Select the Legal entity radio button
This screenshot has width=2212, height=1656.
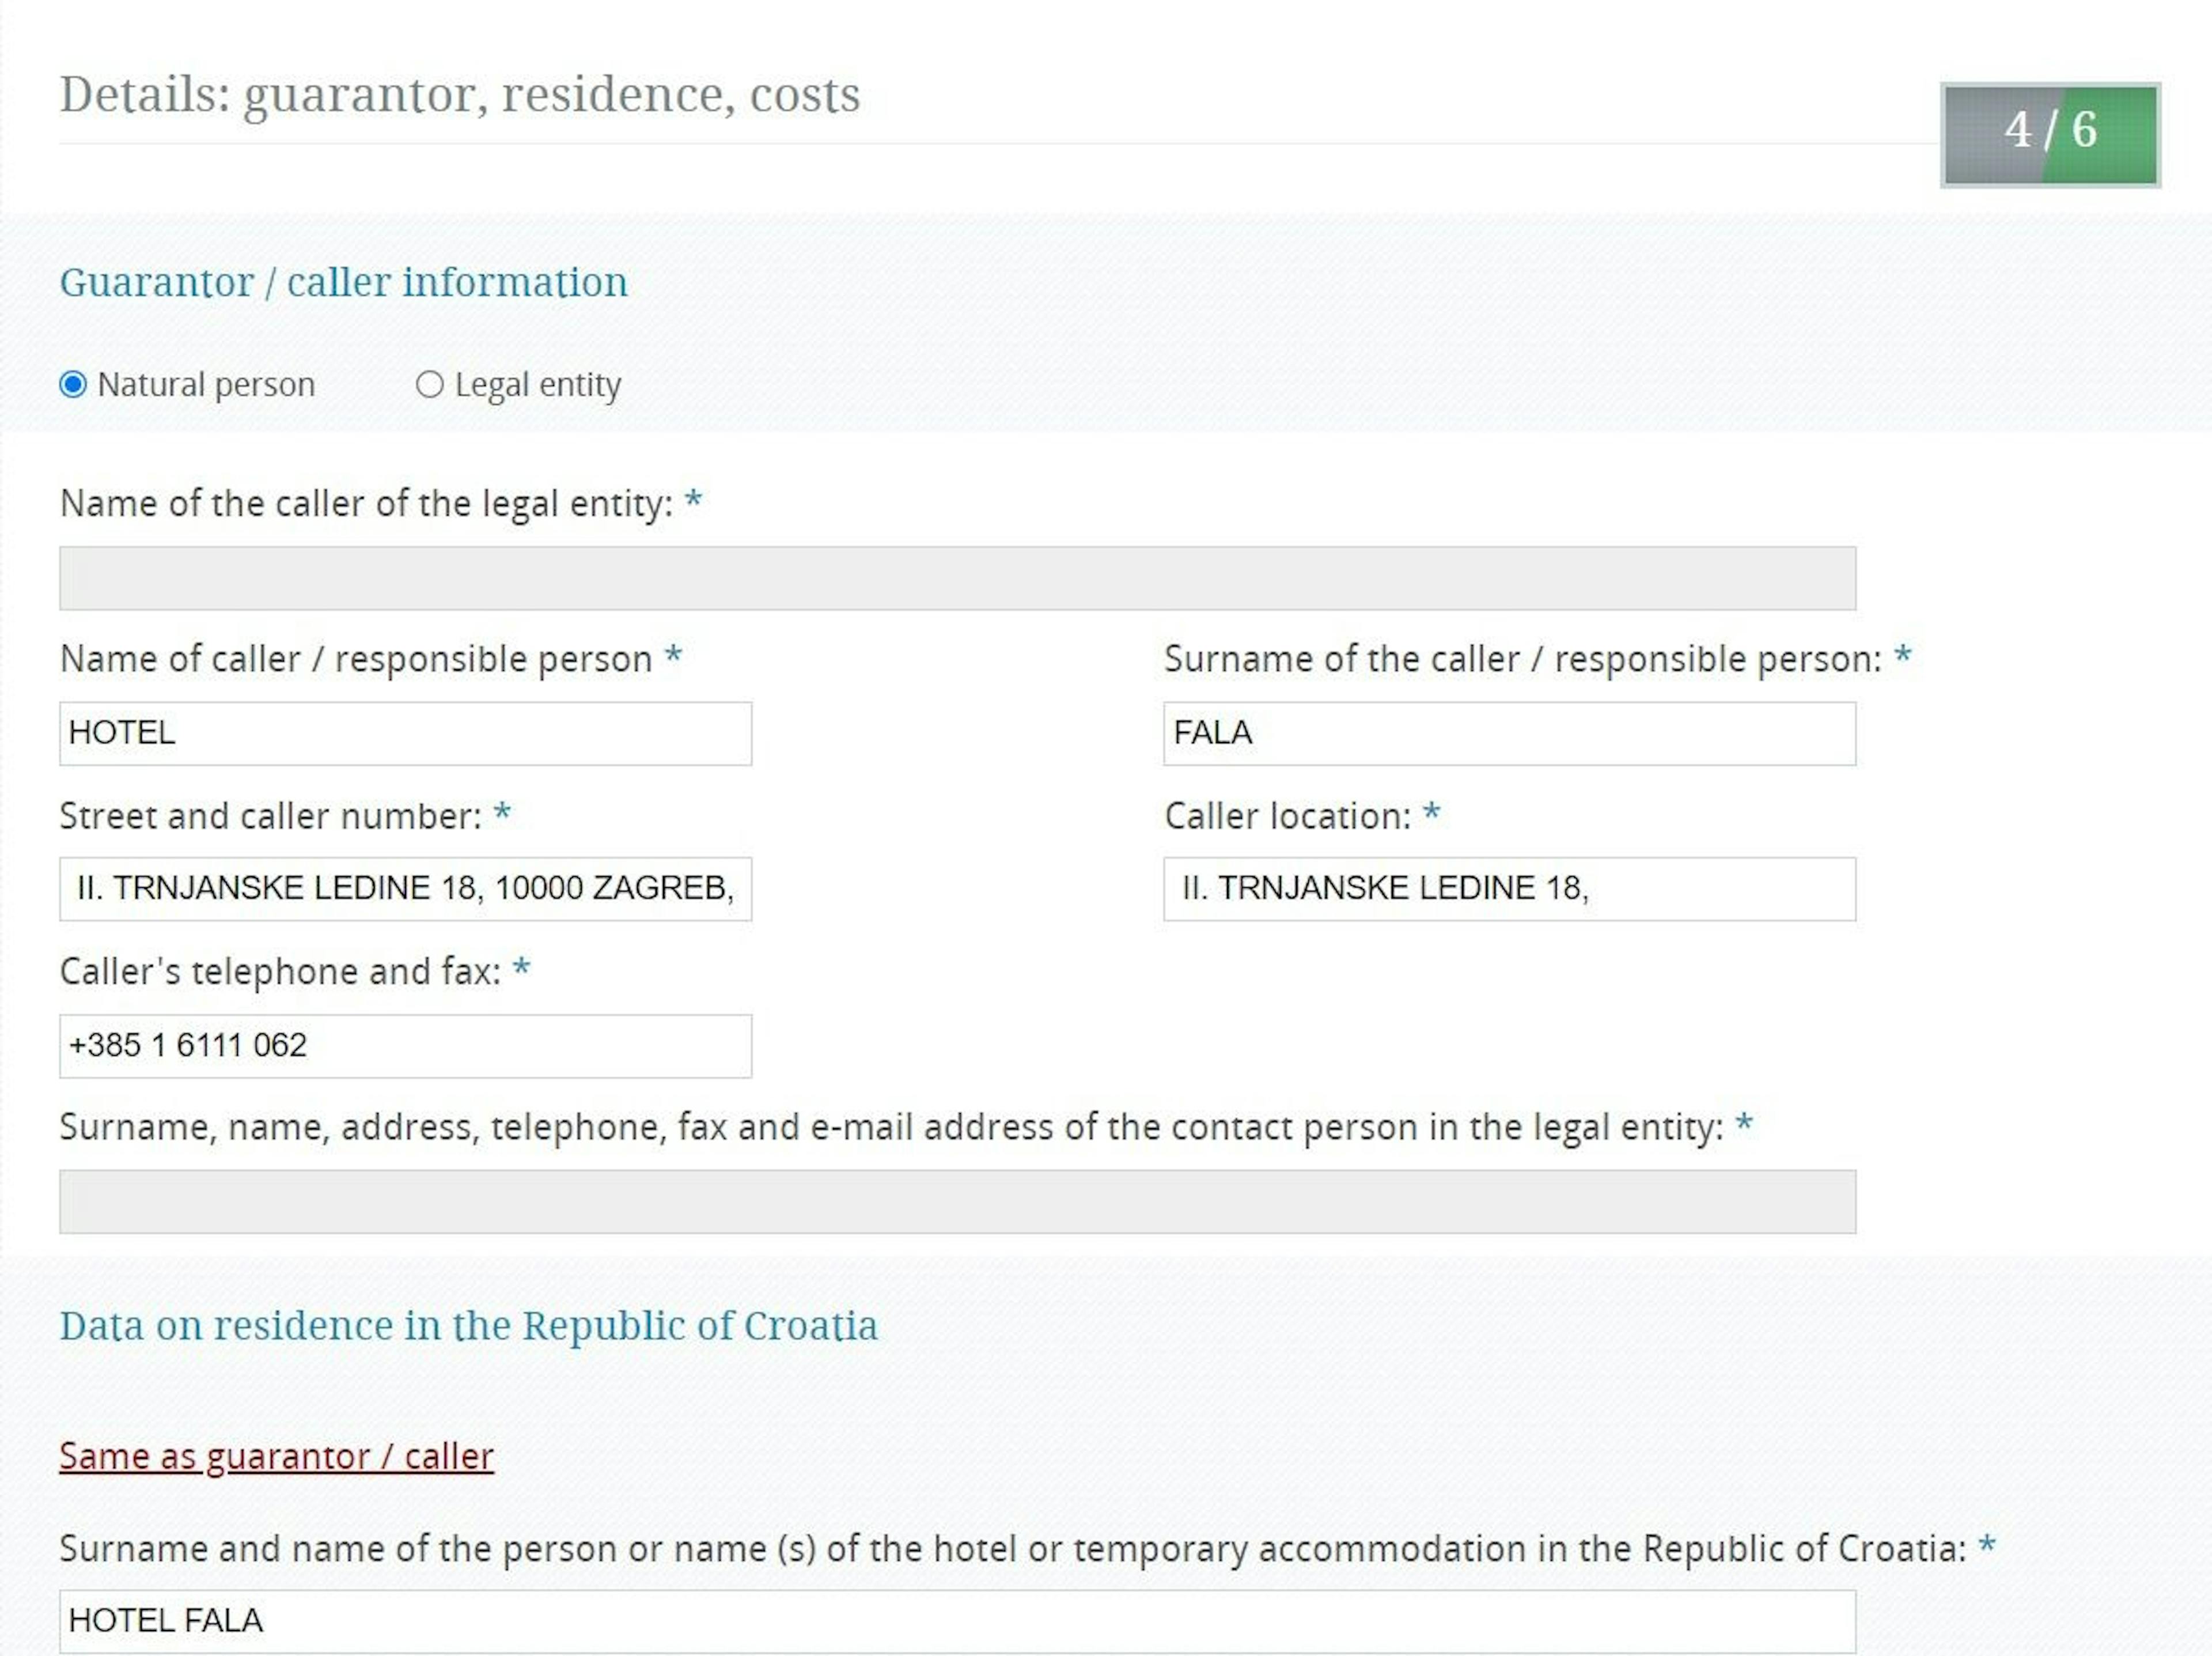click(x=429, y=384)
